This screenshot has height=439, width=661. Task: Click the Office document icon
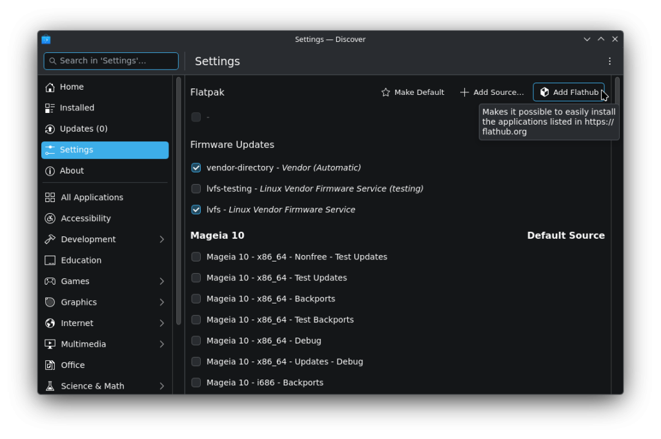click(x=50, y=365)
